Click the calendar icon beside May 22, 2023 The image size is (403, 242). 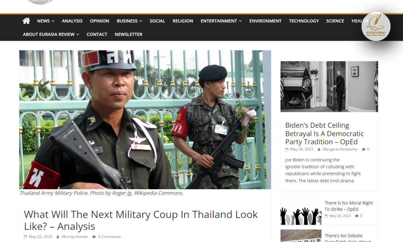click(x=25, y=237)
